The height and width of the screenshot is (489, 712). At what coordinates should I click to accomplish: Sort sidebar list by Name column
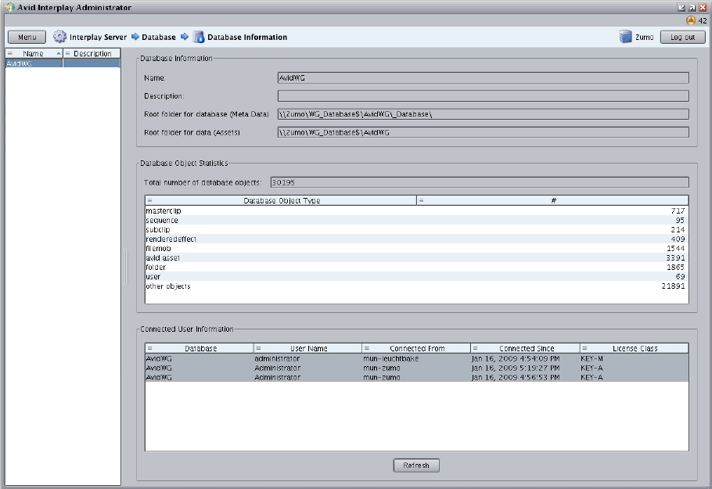pyautogui.click(x=34, y=53)
